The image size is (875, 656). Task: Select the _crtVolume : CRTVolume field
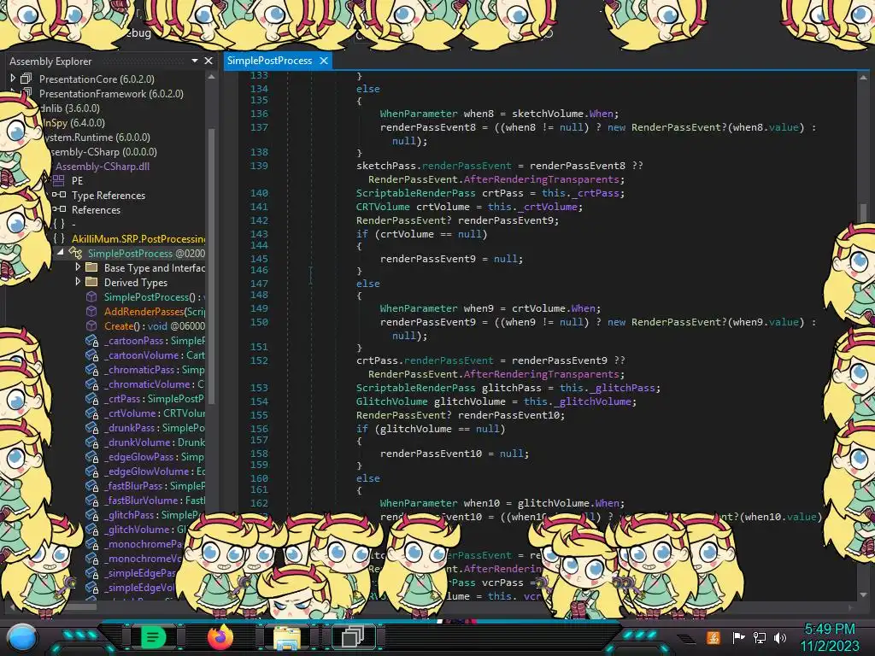coord(155,413)
